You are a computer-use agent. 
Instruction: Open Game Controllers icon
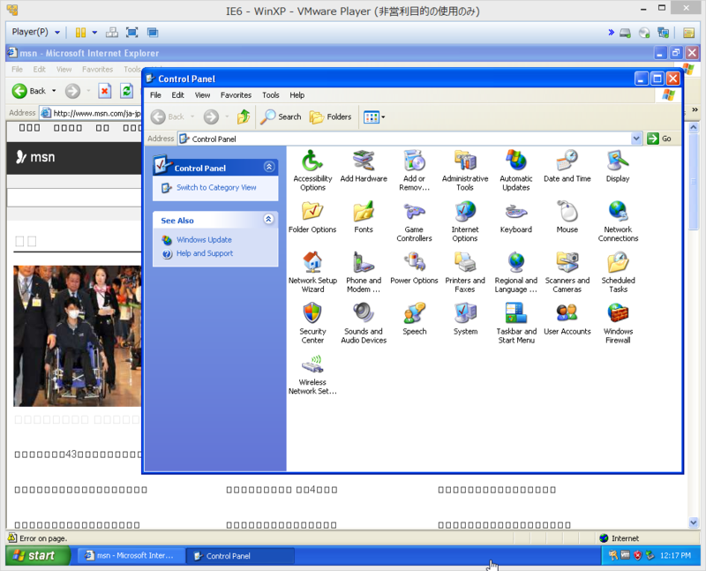pyautogui.click(x=414, y=222)
